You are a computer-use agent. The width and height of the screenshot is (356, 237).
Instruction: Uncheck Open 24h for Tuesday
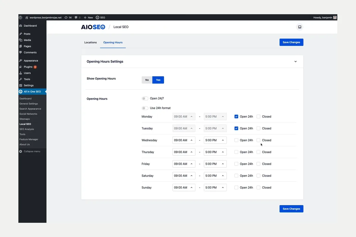(236, 128)
